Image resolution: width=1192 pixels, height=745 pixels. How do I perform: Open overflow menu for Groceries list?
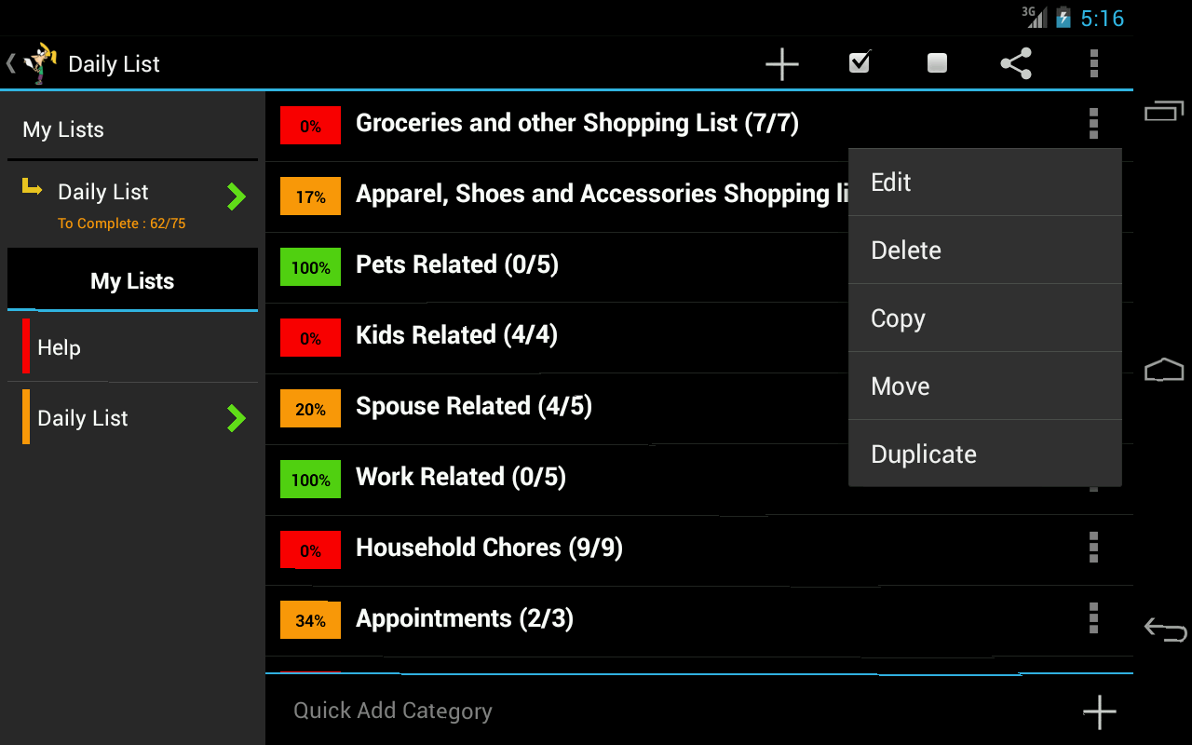point(1093,123)
